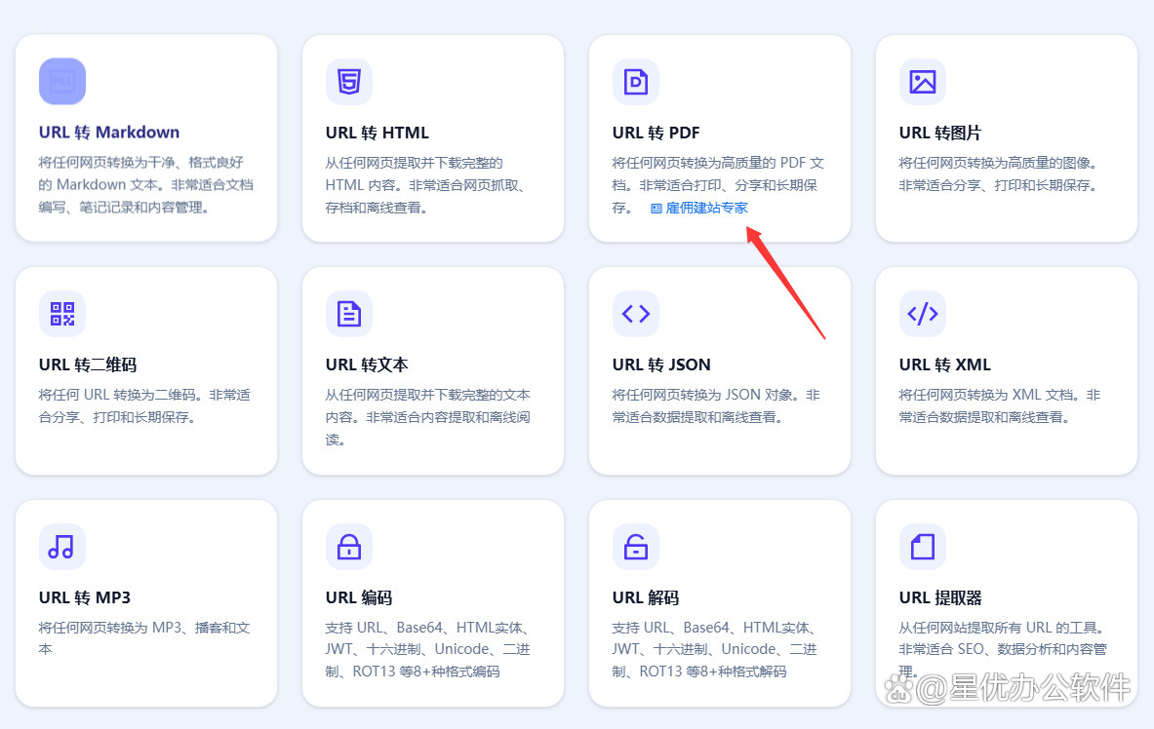Screen dimensions: 1154x729
Task: Click the PDF document icon
Action: point(636,82)
